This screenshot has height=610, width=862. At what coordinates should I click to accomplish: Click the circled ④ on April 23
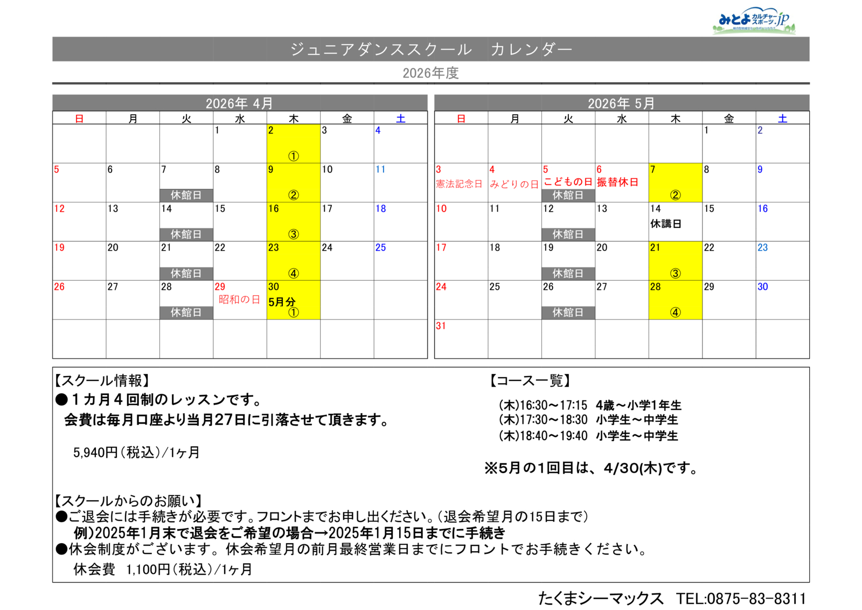tap(293, 273)
